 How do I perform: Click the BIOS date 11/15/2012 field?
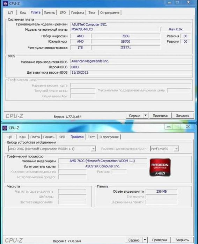coord(131,73)
